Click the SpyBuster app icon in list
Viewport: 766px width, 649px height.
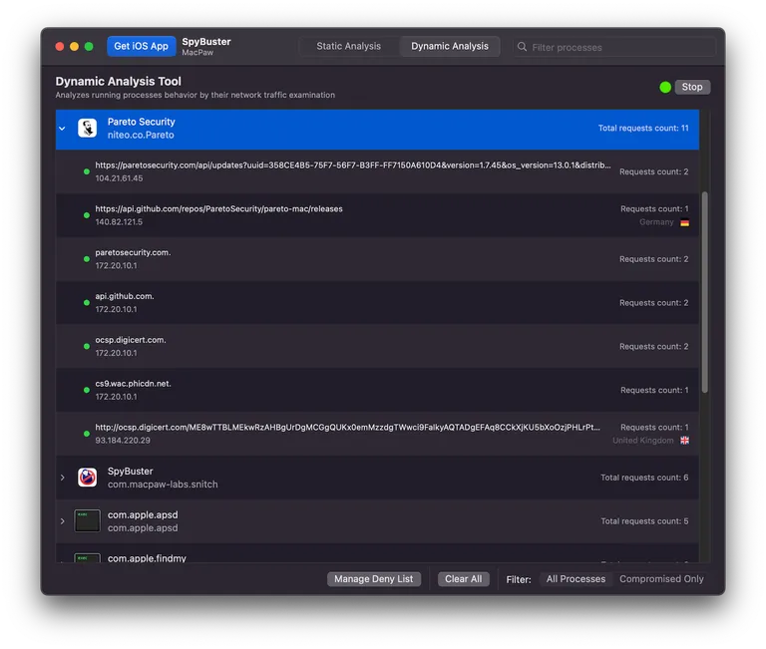click(88, 478)
